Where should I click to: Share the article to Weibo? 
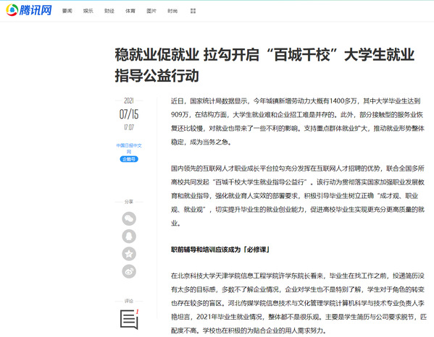[x=129, y=271]
